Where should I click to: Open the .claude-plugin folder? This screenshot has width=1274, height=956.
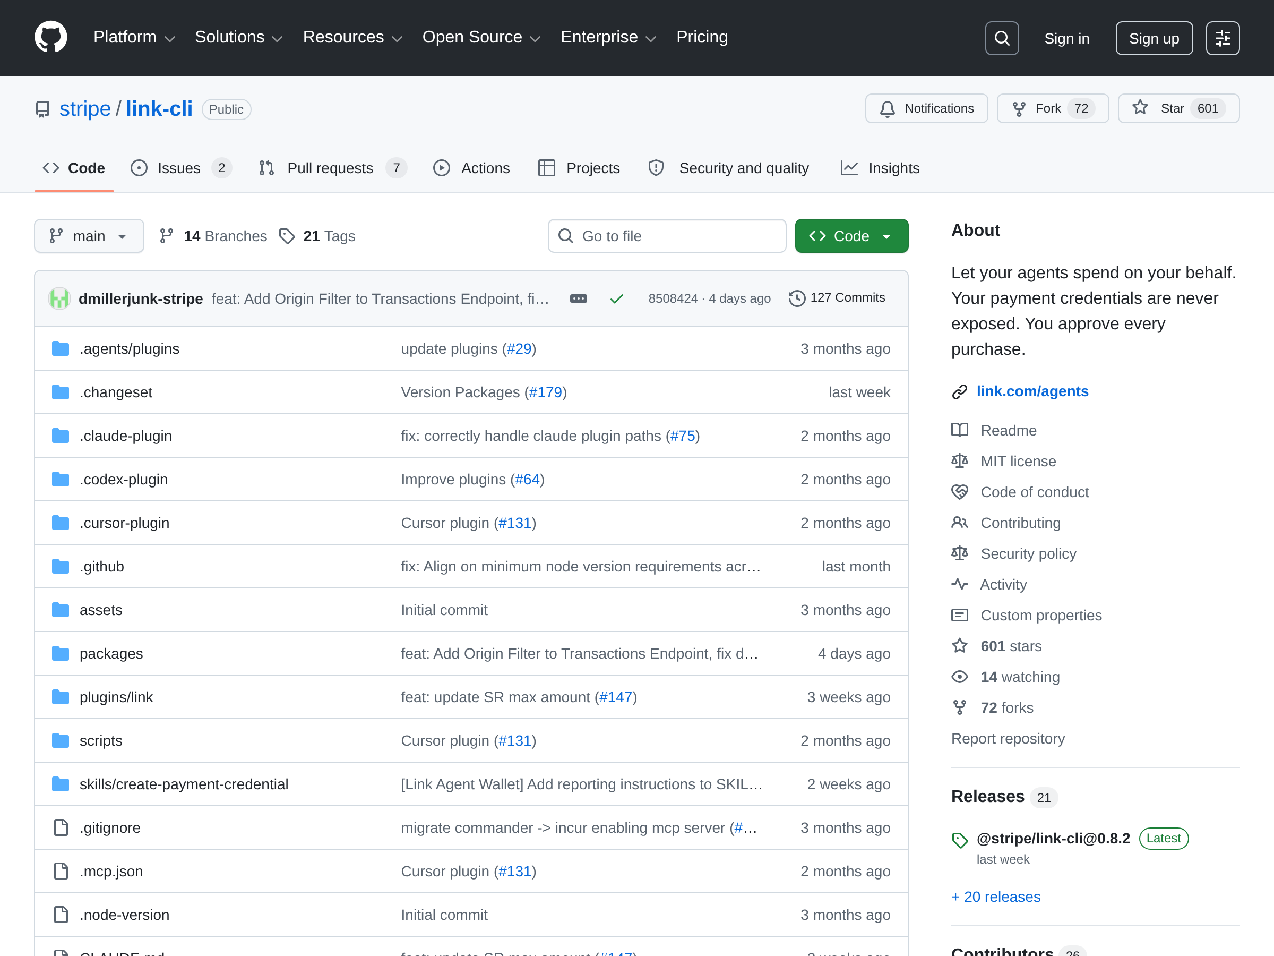(x=126, y=436)
